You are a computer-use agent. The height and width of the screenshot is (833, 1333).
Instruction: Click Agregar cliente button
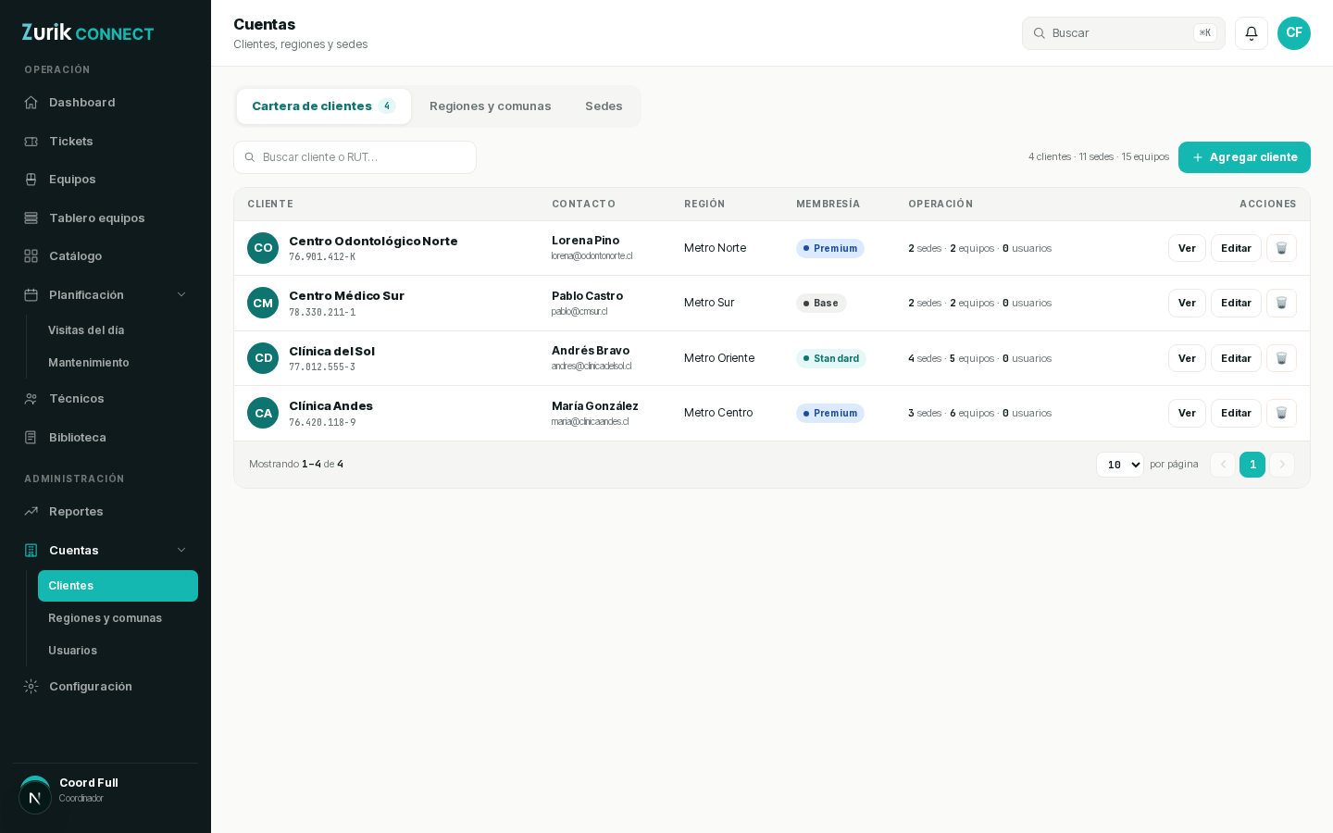coord(1244,157)
